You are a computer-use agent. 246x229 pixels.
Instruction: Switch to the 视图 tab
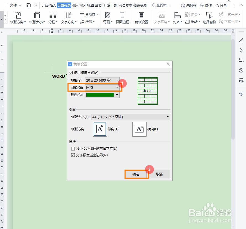pos(90,5)
